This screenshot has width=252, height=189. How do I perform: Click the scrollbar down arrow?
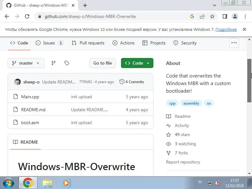pyautogui.click(x=249, y=174)
